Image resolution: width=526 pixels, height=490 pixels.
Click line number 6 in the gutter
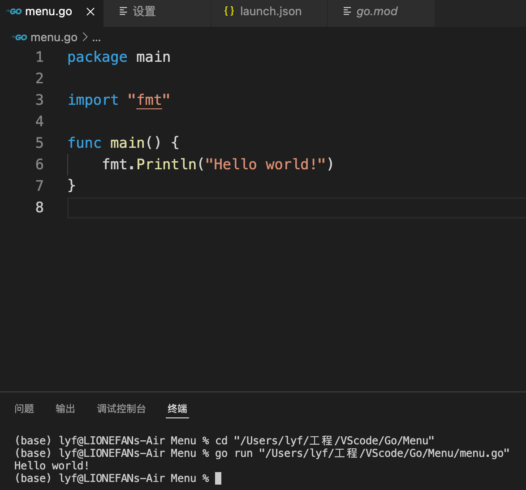click(x=39, y=164)
